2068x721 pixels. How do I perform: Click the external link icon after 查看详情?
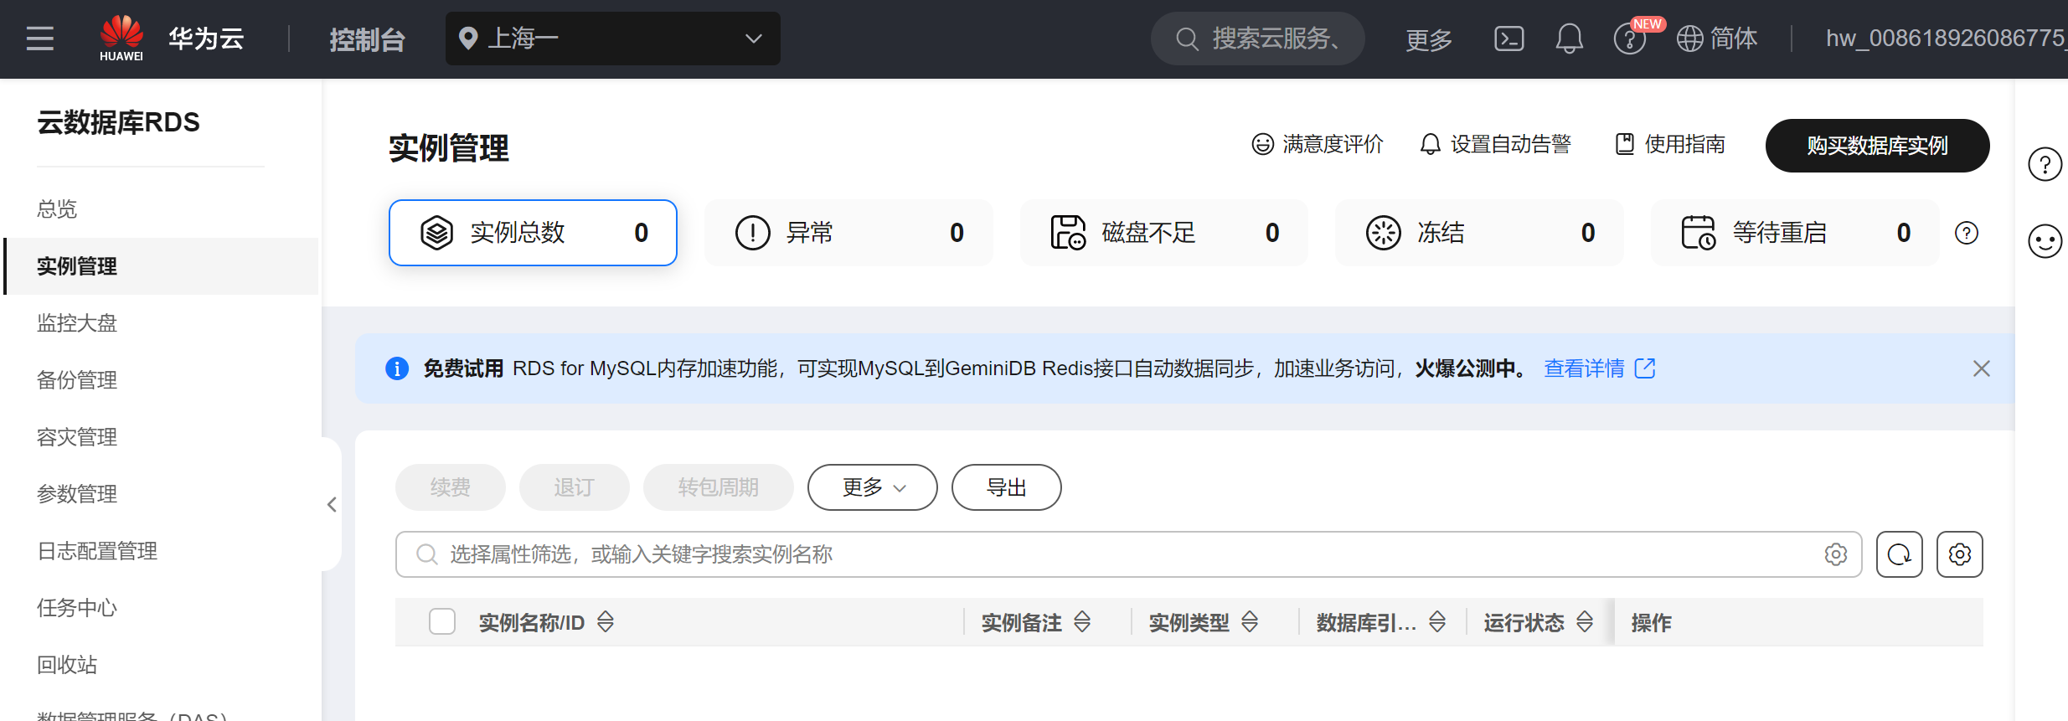[1645, 368]
